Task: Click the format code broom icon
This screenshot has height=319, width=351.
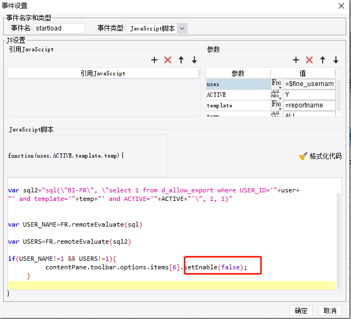Action: pos(303,156)
